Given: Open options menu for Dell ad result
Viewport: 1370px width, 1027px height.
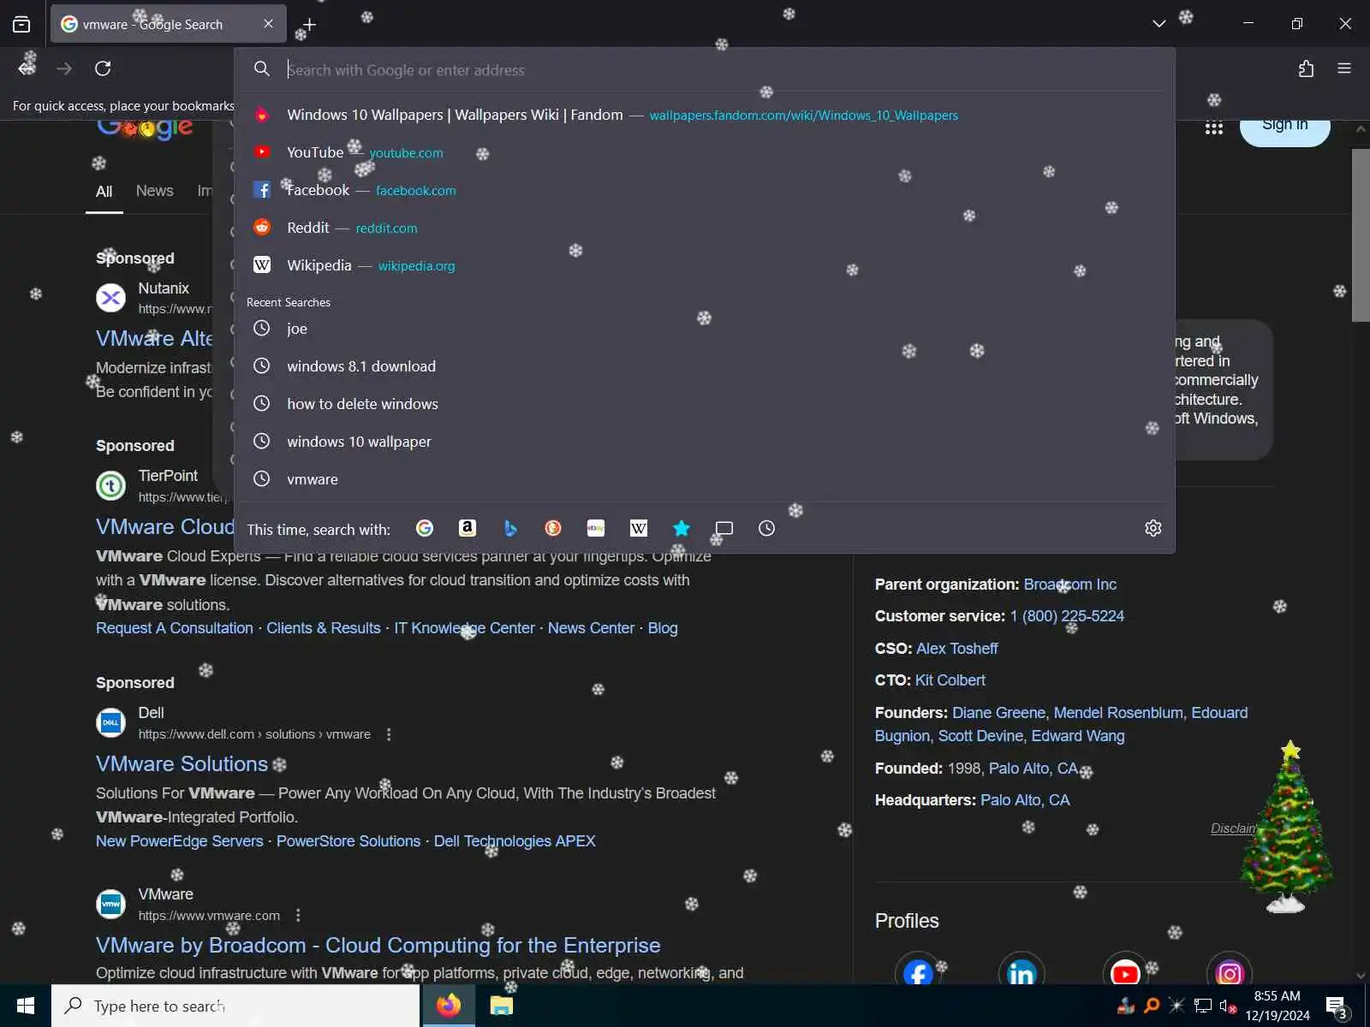Looking at the screenshot, I should [389, 734].
